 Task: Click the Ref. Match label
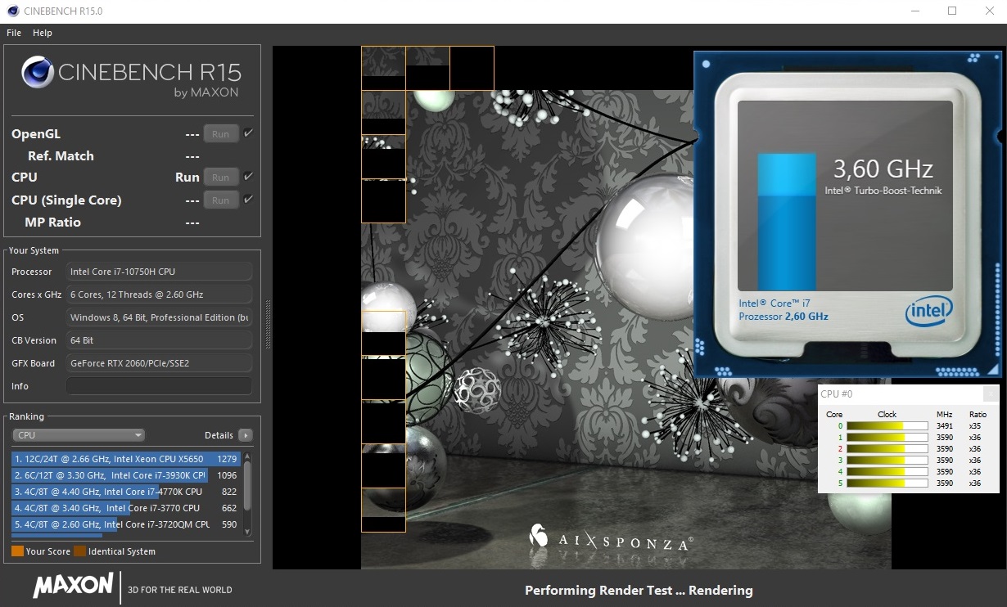(x=61, y=155)
